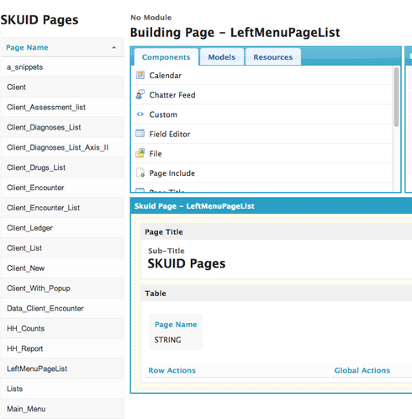Click Row Actions in the table
412x419 pixels.
click(x=172, y=370)
